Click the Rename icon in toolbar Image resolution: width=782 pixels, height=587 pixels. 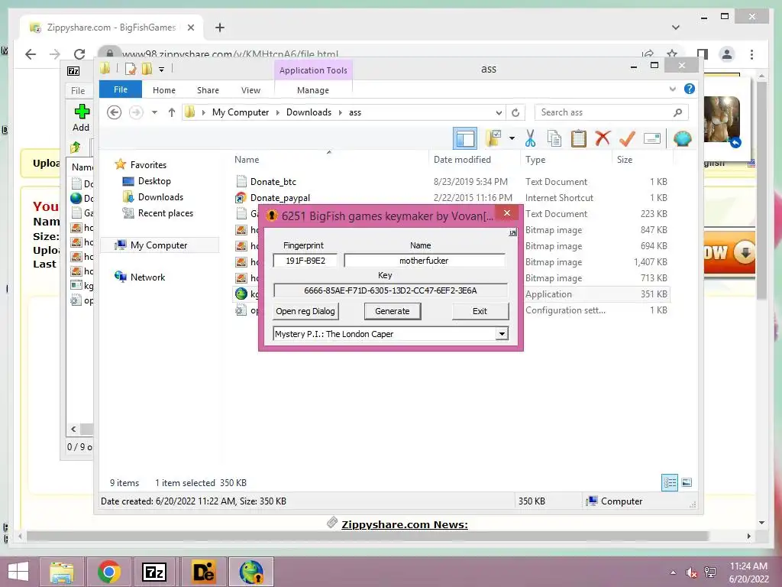pyautogui.click(x=652, y=138)
